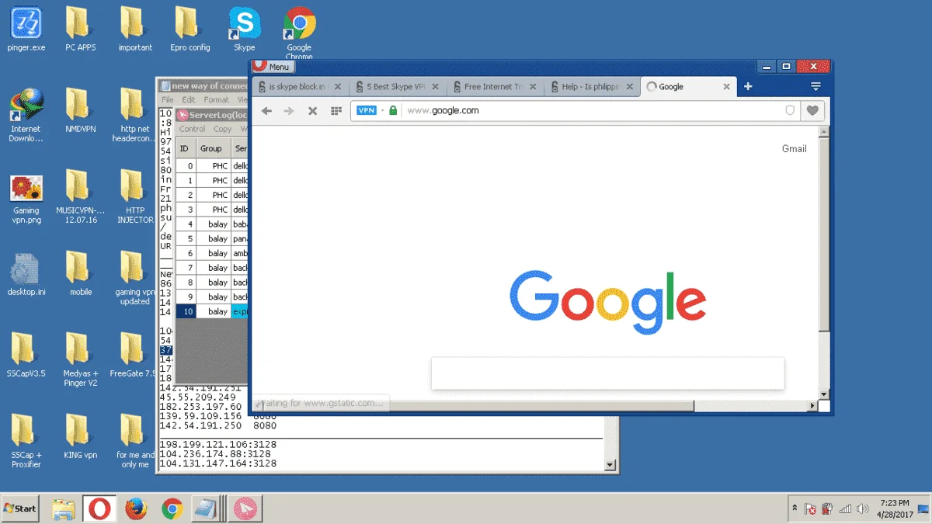932x524 pixels.
Task: Select server row with ID 4
Action: coord(212,224)
